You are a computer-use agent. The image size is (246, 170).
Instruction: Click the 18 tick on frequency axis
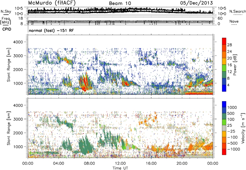(20, 18)
